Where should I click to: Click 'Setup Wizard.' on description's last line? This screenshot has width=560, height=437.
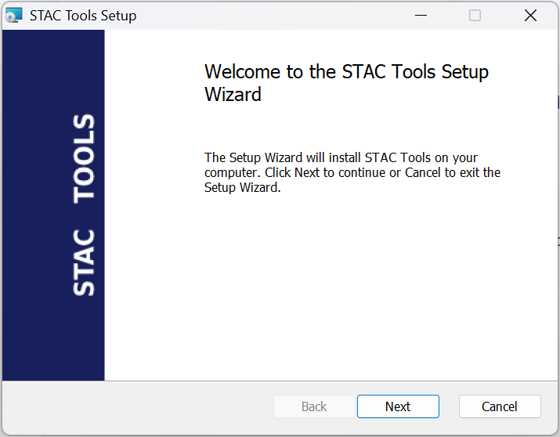(x=242, y=187)
